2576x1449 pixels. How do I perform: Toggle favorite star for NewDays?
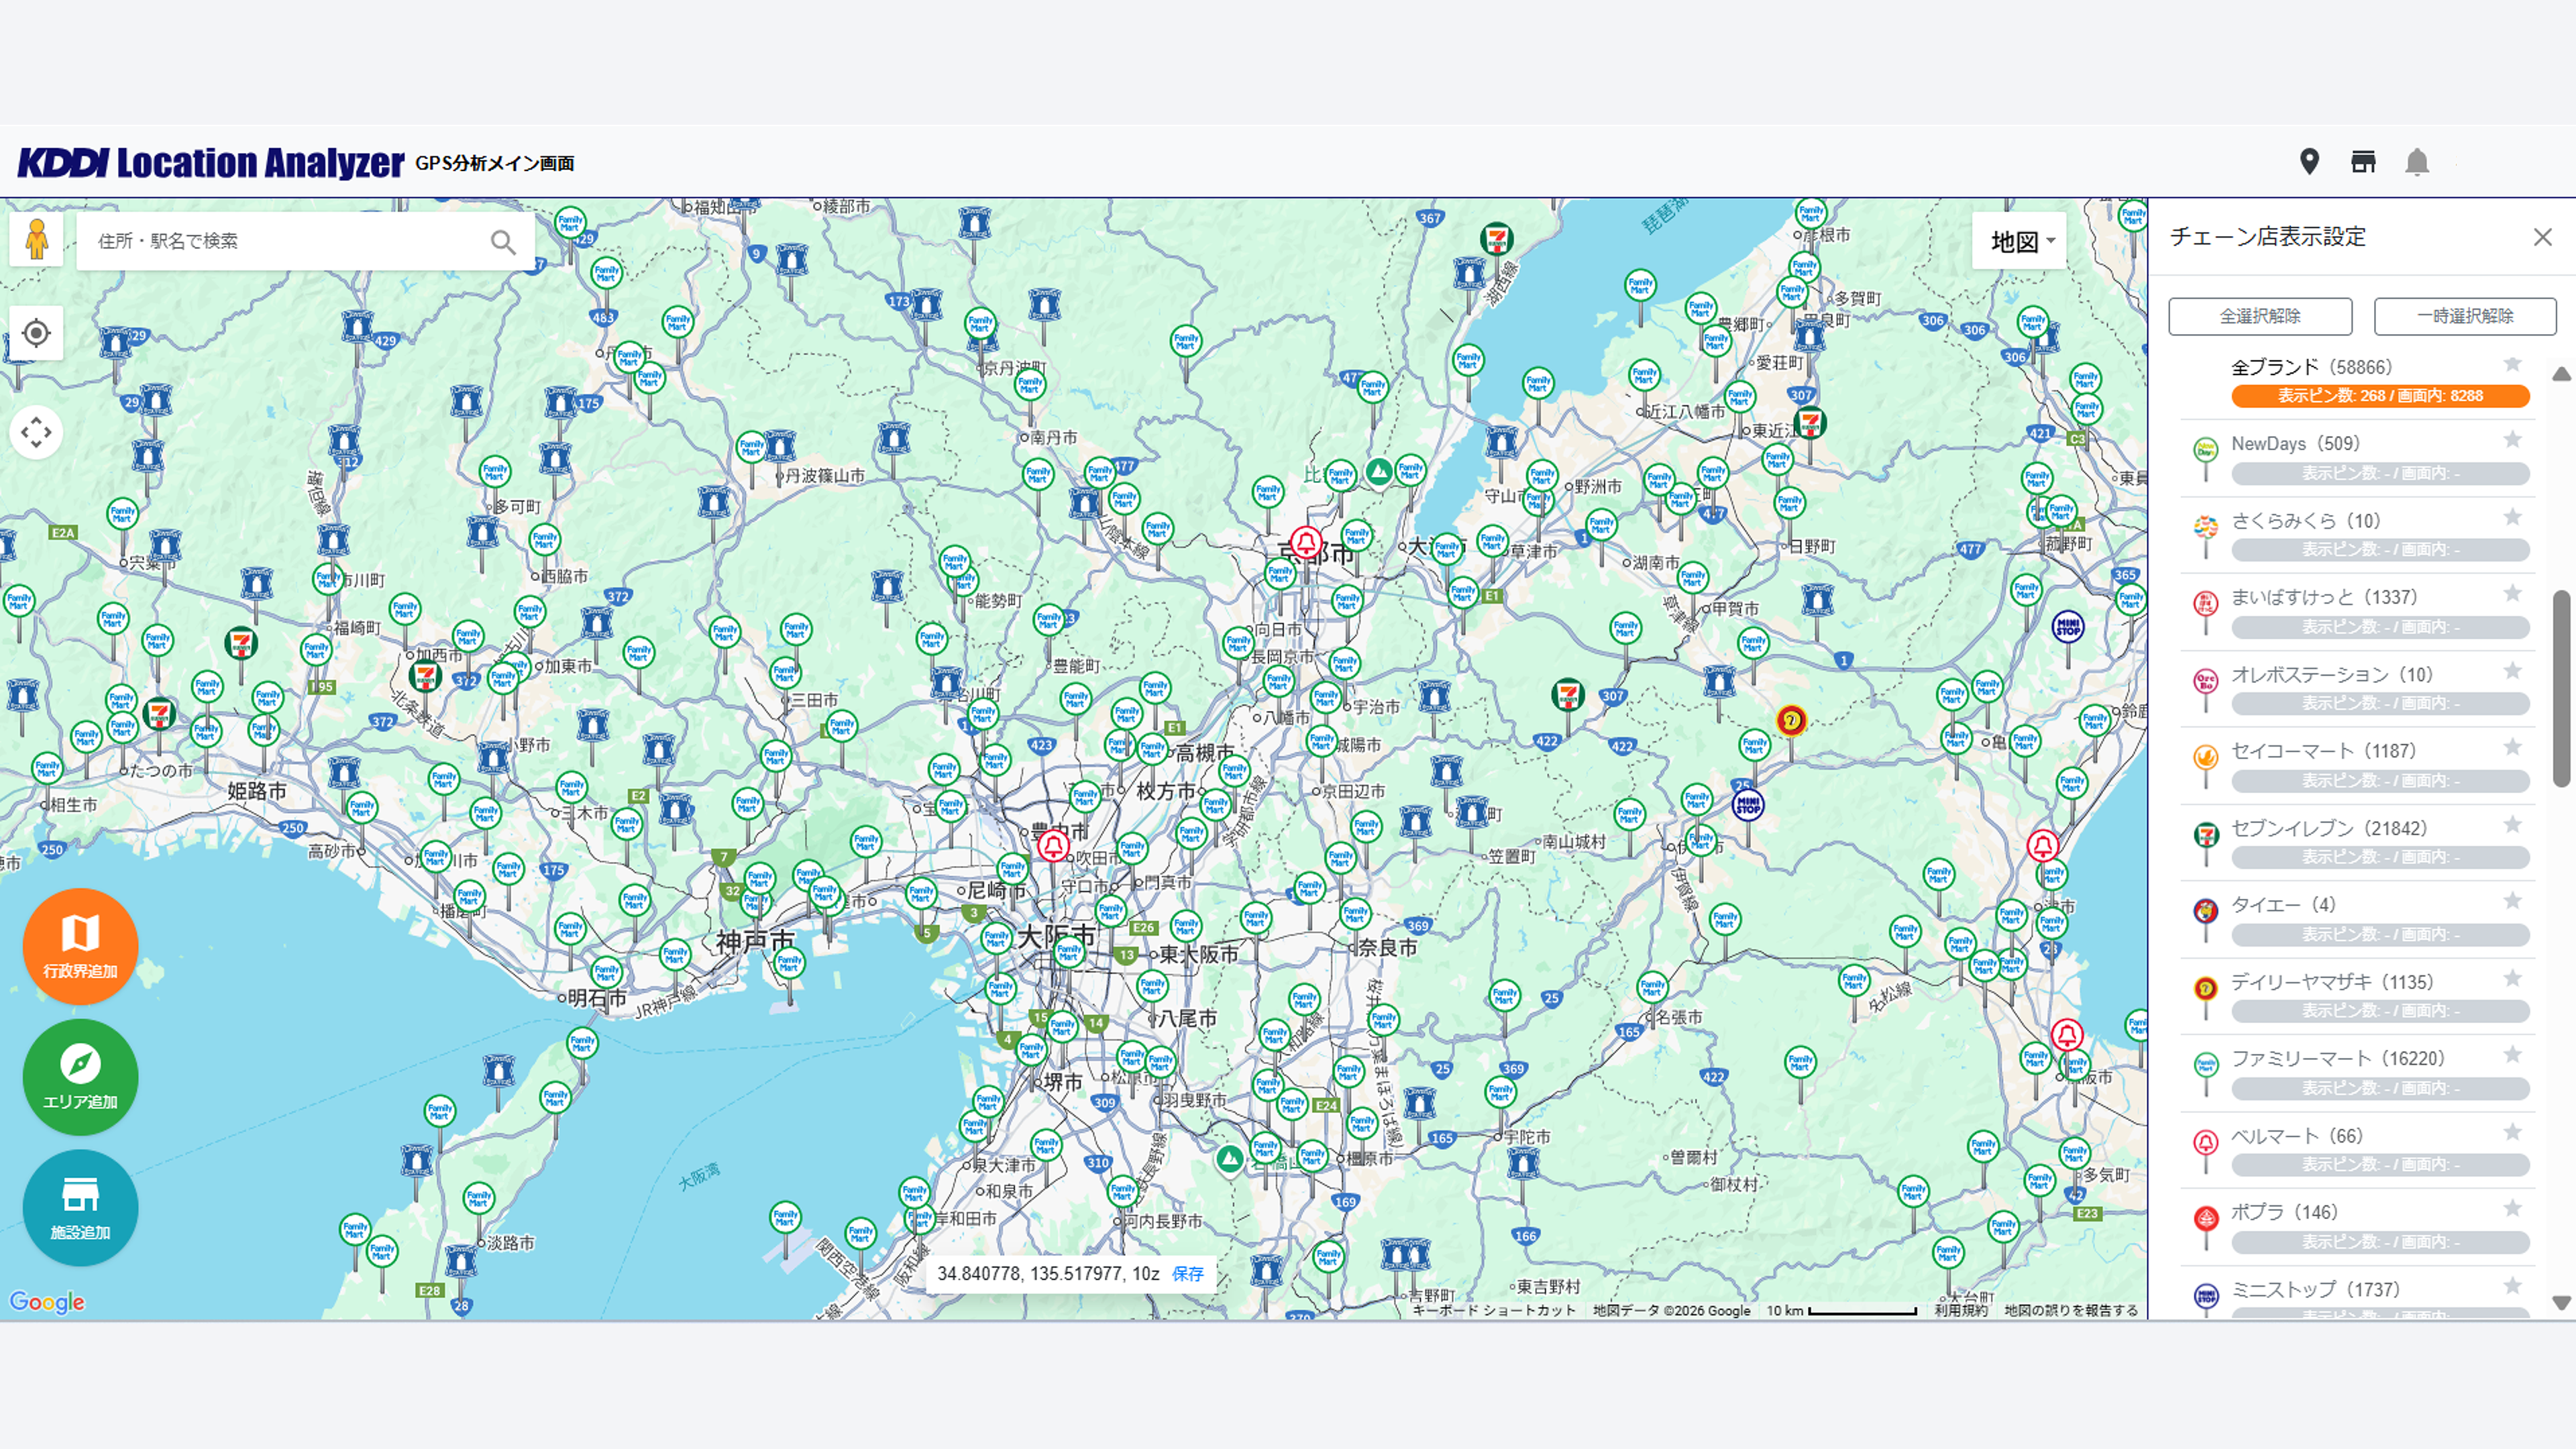coord(2512,440)
